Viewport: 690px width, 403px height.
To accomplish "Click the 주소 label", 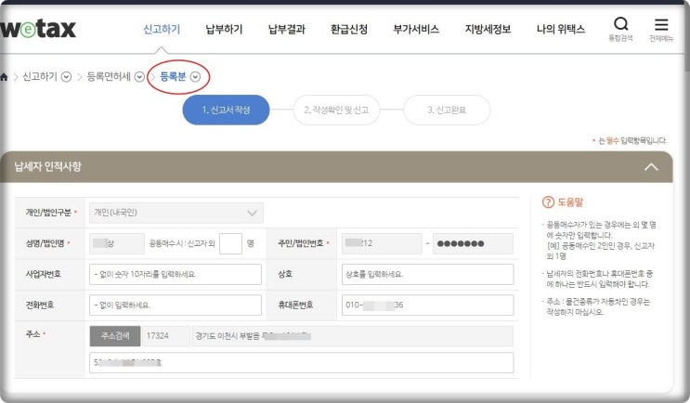I will (33, 334).
